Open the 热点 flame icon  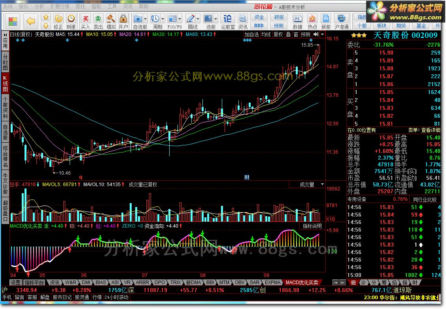[312, 19]
